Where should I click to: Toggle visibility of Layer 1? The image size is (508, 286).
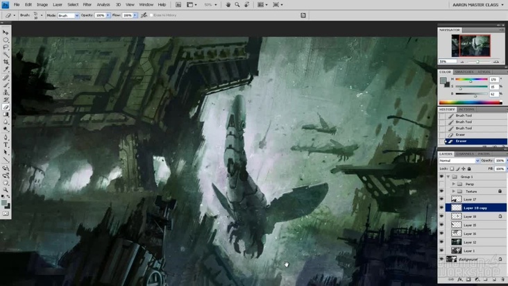[441, 251]
